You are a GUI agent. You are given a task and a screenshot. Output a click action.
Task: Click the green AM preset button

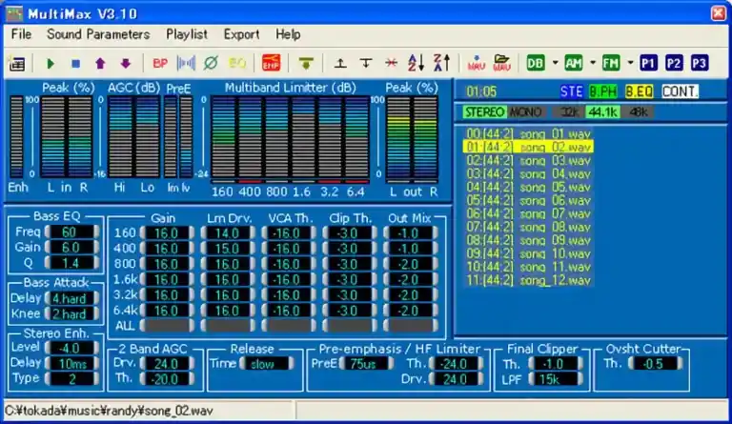pyautogui.click(x=574, y=63)
